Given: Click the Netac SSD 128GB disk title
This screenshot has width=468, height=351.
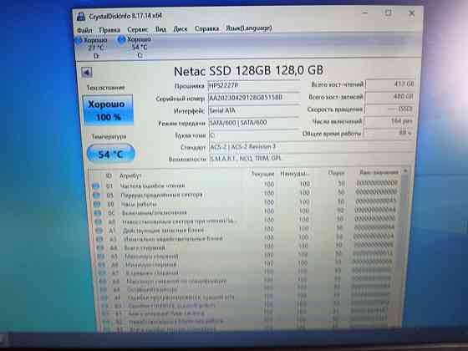Looking at the screenshot, I should 248,71.
